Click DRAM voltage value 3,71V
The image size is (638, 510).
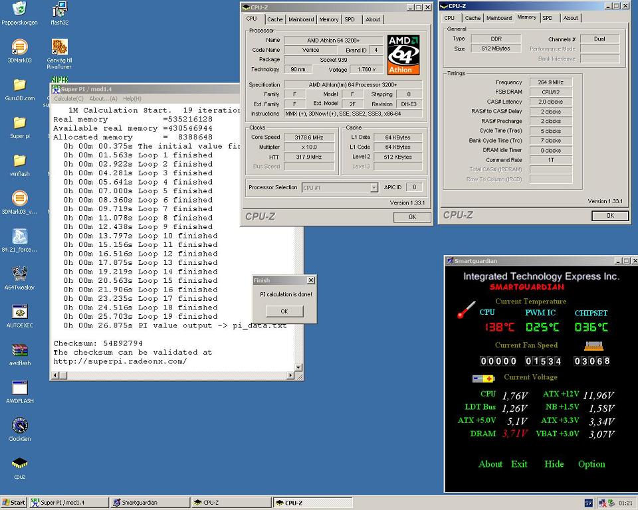[514, 434]
